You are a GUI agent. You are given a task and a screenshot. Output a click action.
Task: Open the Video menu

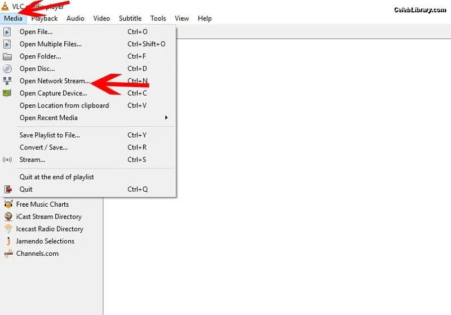[101, 19]
